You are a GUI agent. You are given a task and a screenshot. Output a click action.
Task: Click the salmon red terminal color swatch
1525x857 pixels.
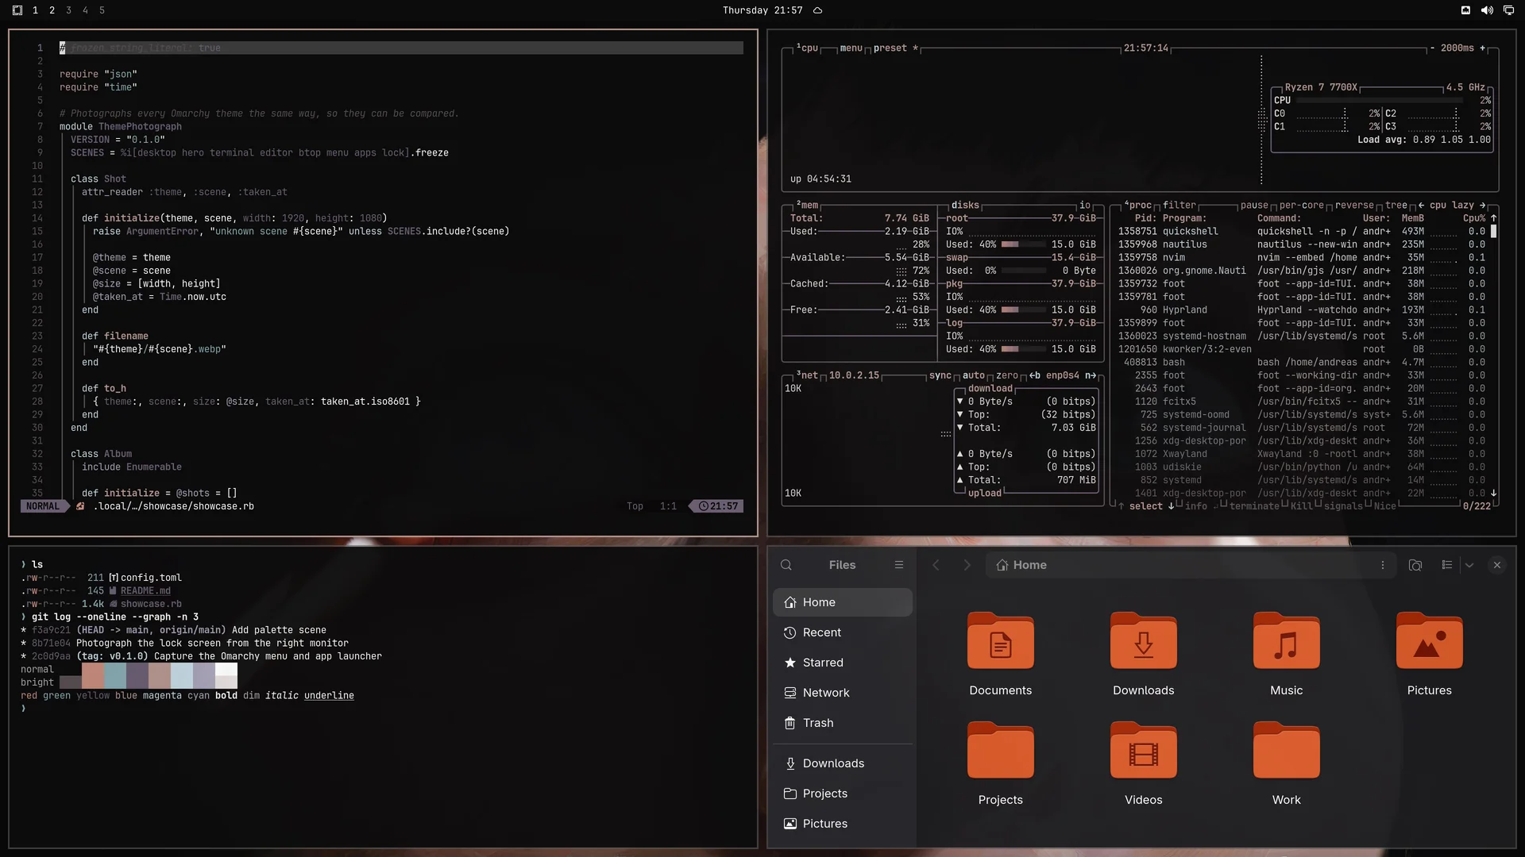[93, 675]
